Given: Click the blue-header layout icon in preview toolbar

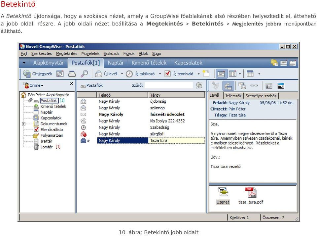Looking at the screenshot, I should coord(281,86).
